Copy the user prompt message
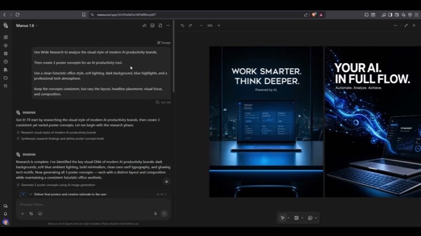421x236 pixels. tap(157, 102)
